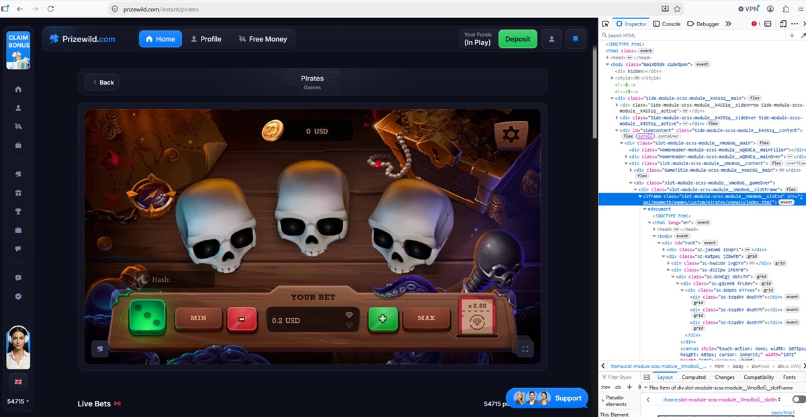Switch to the Debugger tab
The image size is (806, 417).
pos(703,24)
